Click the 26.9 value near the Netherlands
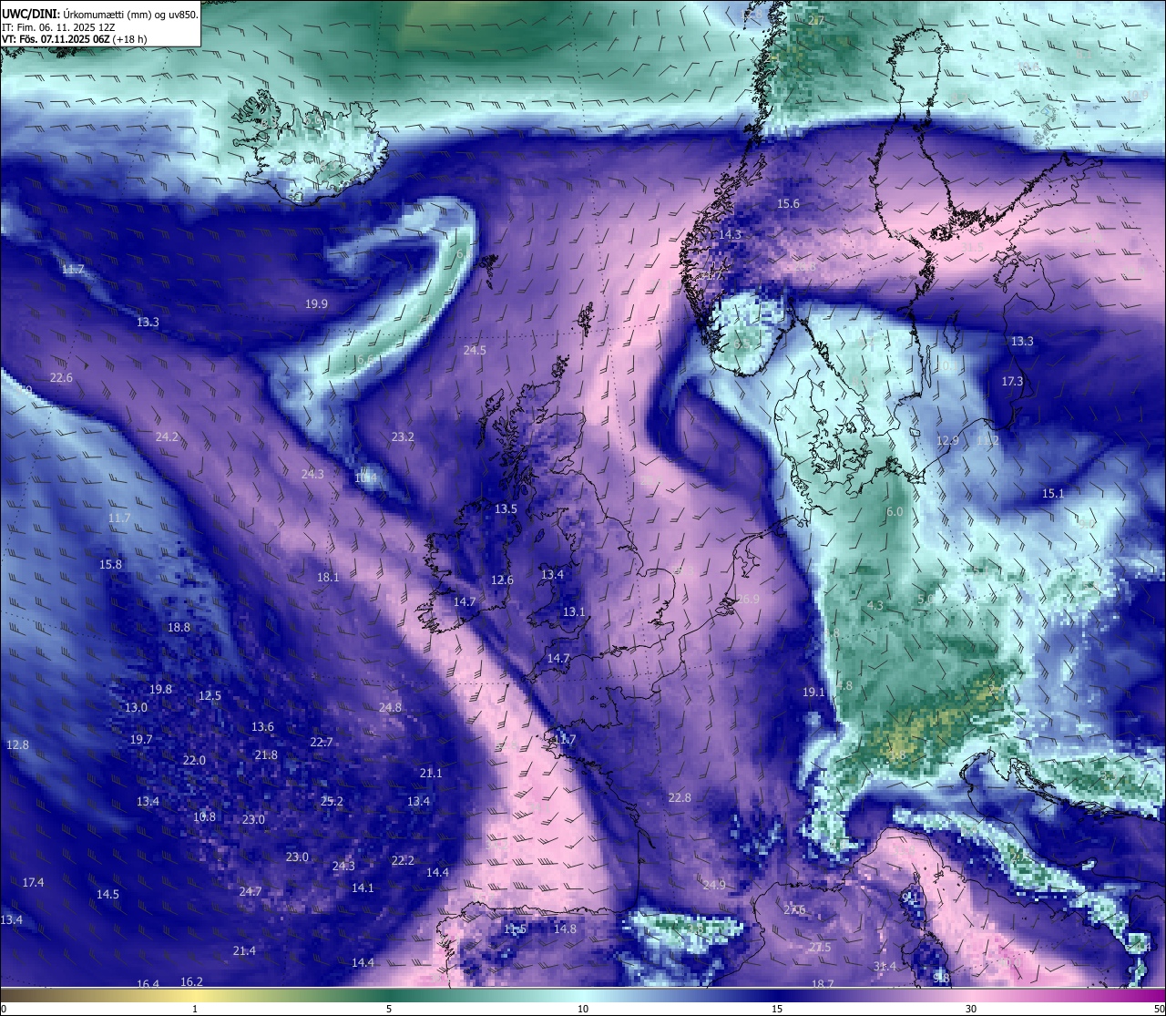 pos(748,600)
